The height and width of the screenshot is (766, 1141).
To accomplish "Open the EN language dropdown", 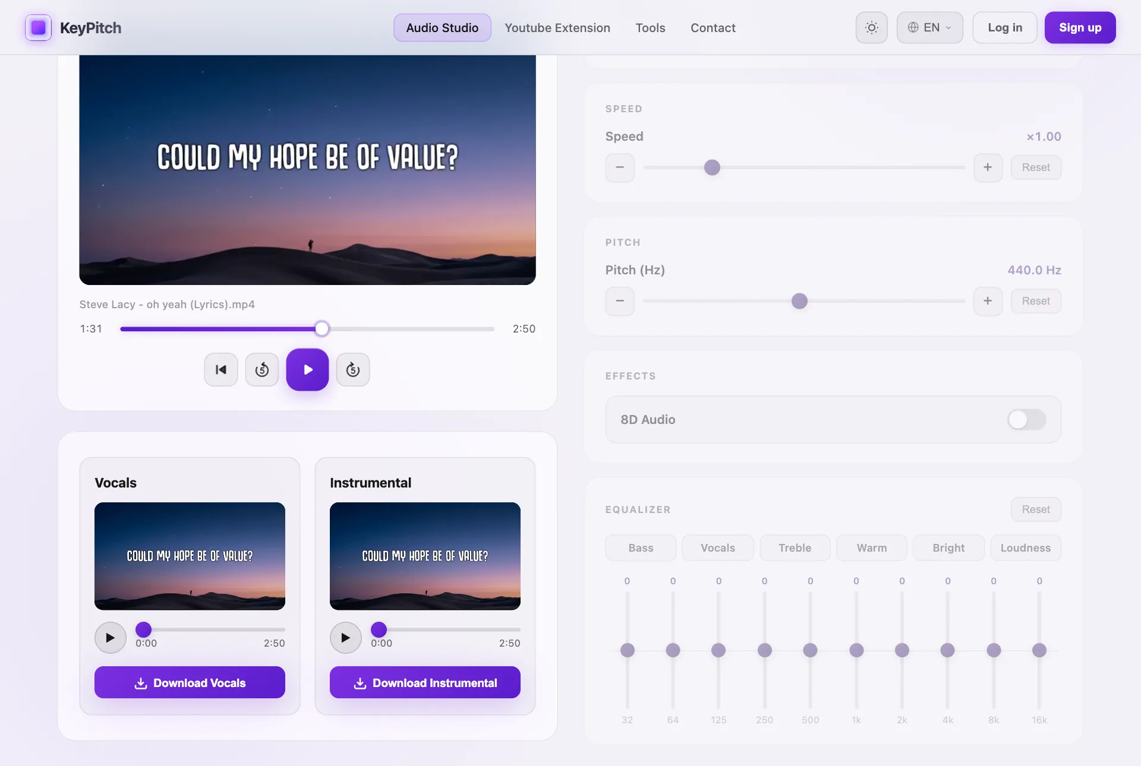I will pyautogui.click(x=929, y=27).
